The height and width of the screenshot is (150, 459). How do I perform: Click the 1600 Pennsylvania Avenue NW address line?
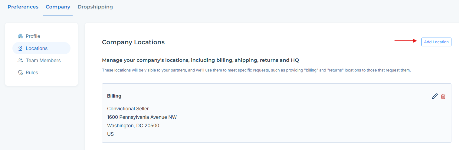pyautogui.click(x=142, y=117)
